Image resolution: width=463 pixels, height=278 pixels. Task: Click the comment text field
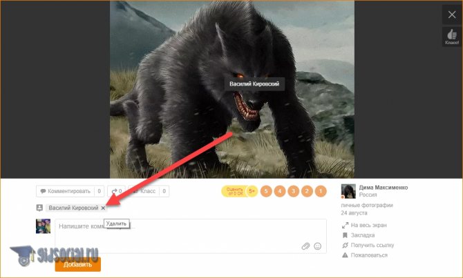191,236
